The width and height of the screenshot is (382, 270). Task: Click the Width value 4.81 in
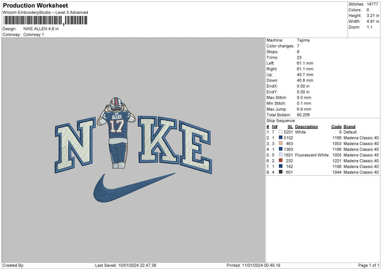click(x=372, y=22)
